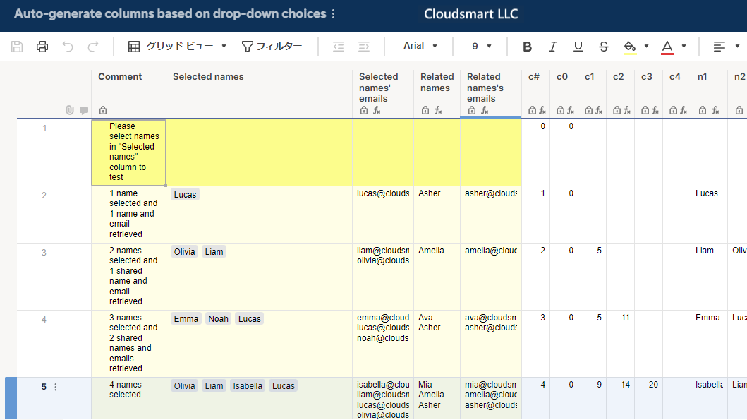Click the Save icon
747x420 pixels.
click(17, 46)
